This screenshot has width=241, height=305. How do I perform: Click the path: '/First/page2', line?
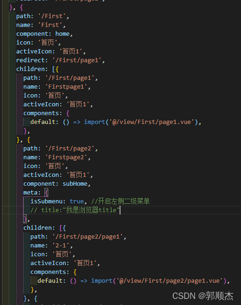60,149
